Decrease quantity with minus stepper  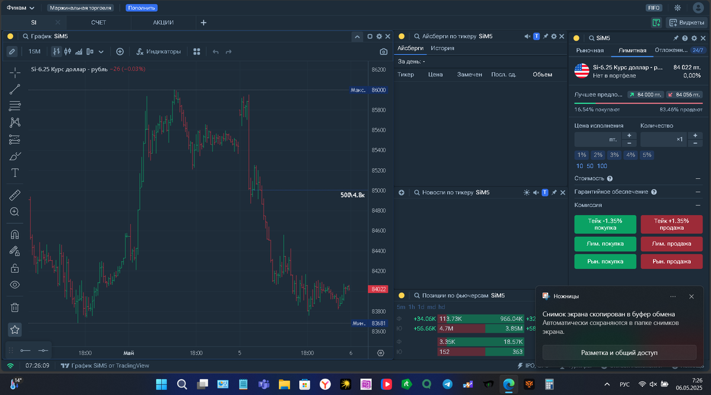(x=694, y=143)
